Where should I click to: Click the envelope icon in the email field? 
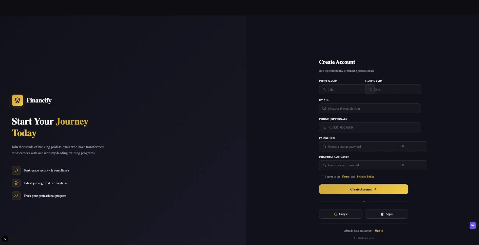click(324, 108)
